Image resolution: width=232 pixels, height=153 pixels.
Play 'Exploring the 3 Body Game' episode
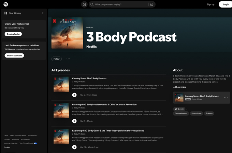tap(74, 147)
